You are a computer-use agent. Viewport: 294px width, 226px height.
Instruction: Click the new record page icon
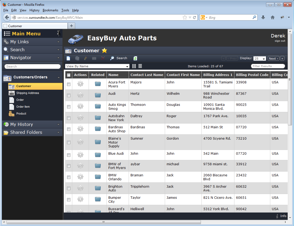[68, 58]
